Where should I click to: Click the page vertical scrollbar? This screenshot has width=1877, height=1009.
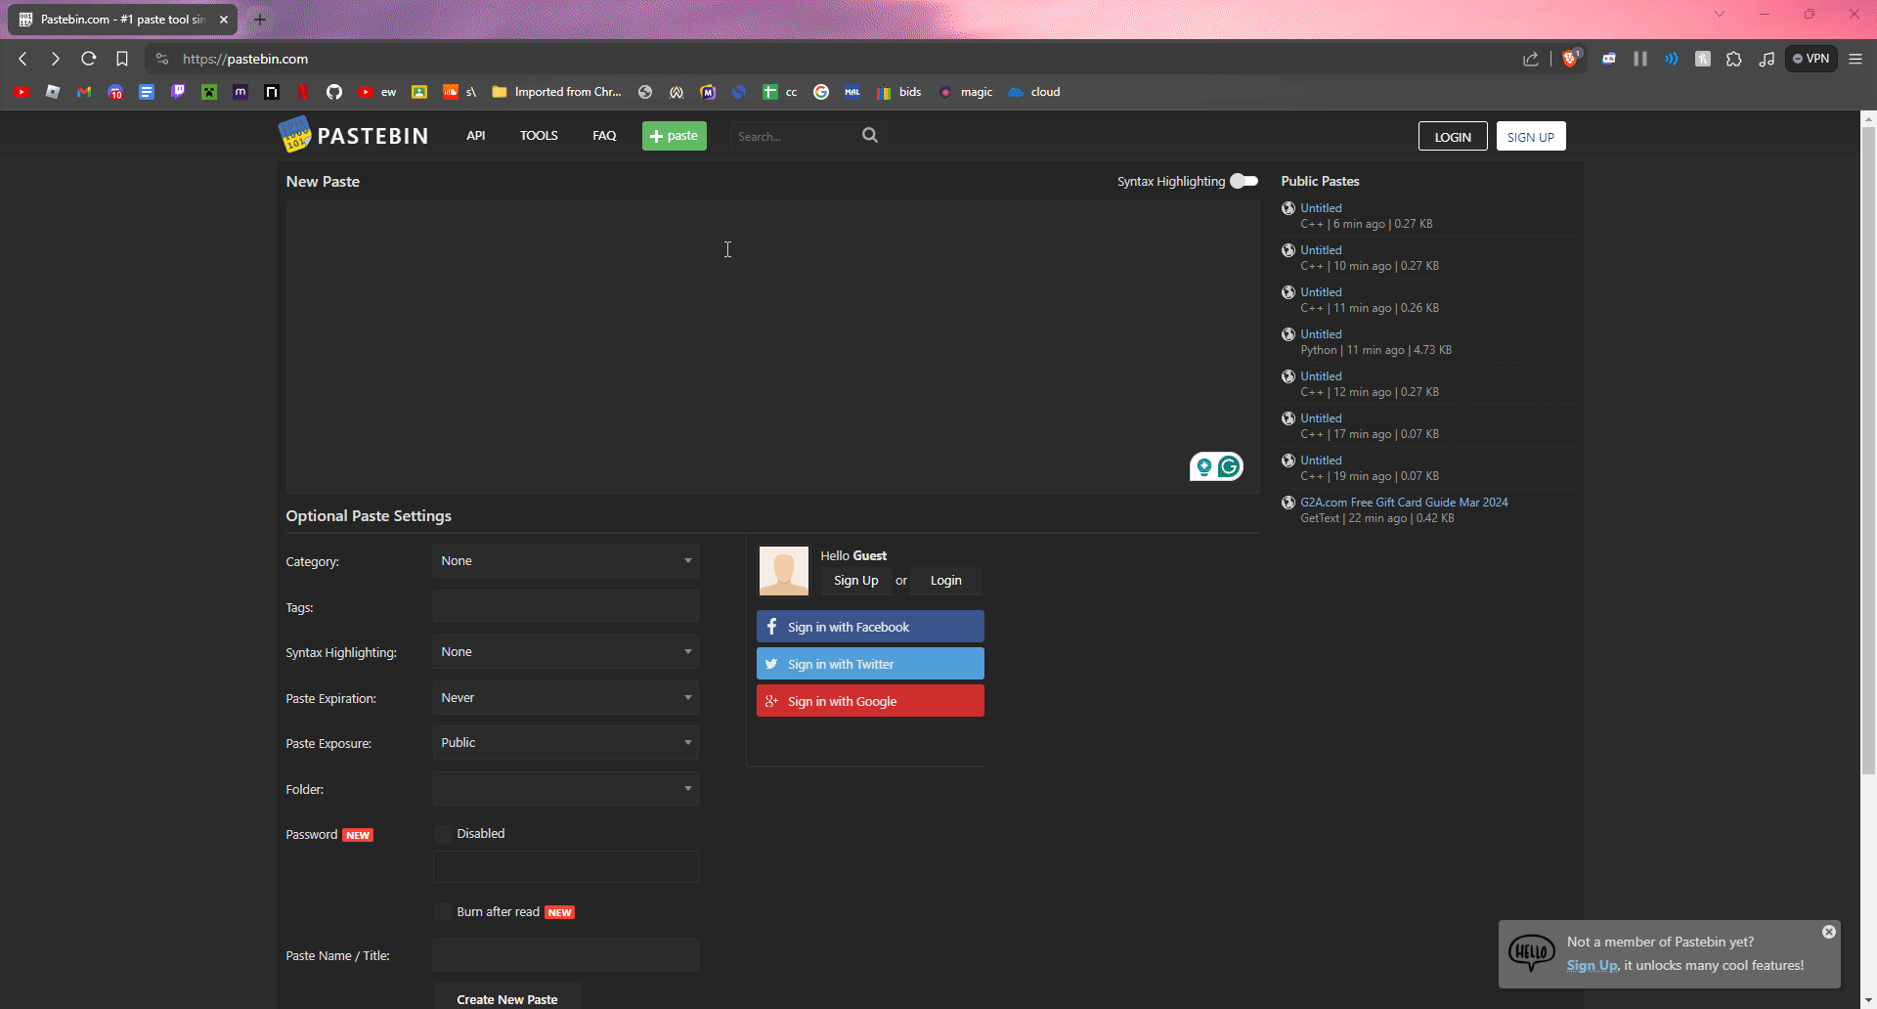1868,450
